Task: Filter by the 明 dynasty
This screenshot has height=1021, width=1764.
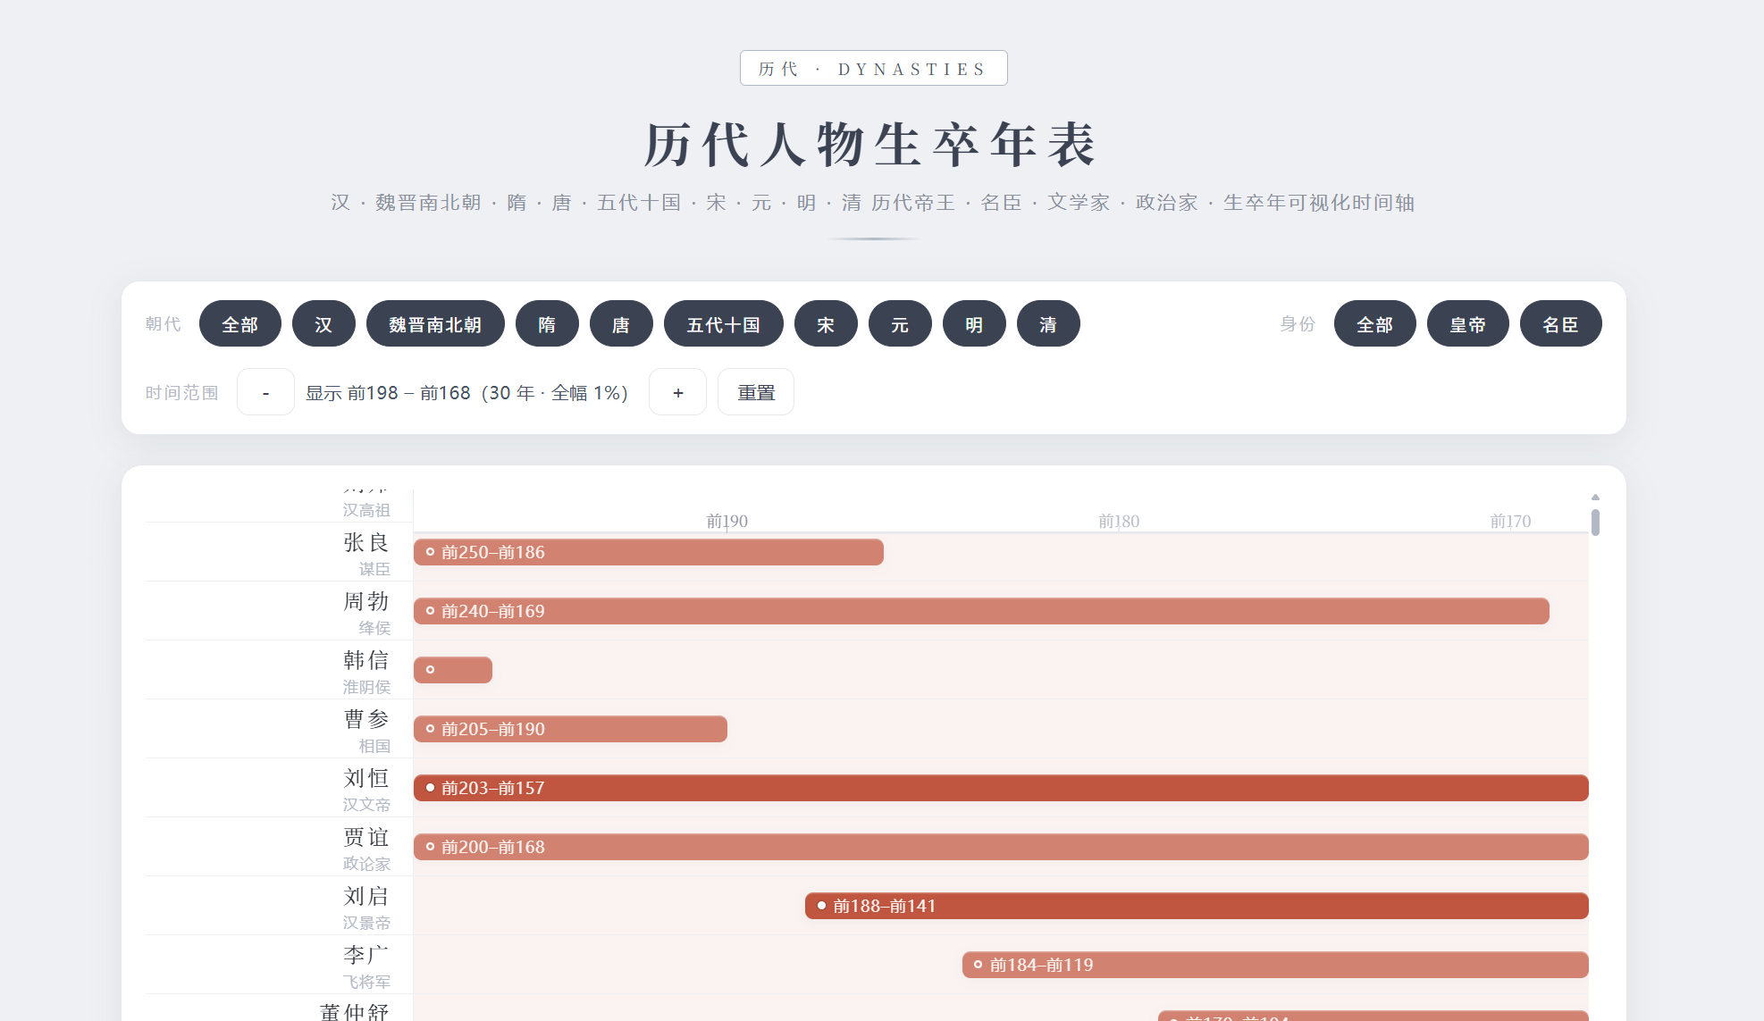Action: [974, 324]
